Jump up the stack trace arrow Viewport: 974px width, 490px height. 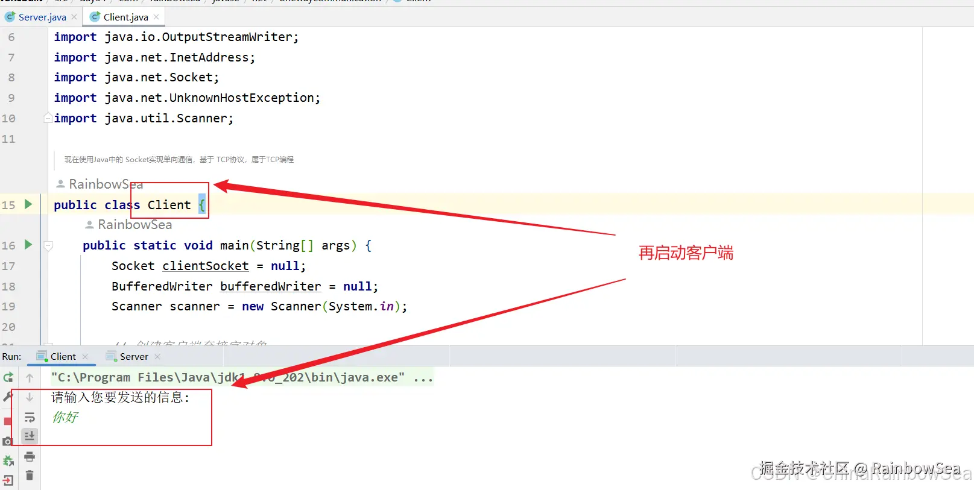[x=30, y=378]
